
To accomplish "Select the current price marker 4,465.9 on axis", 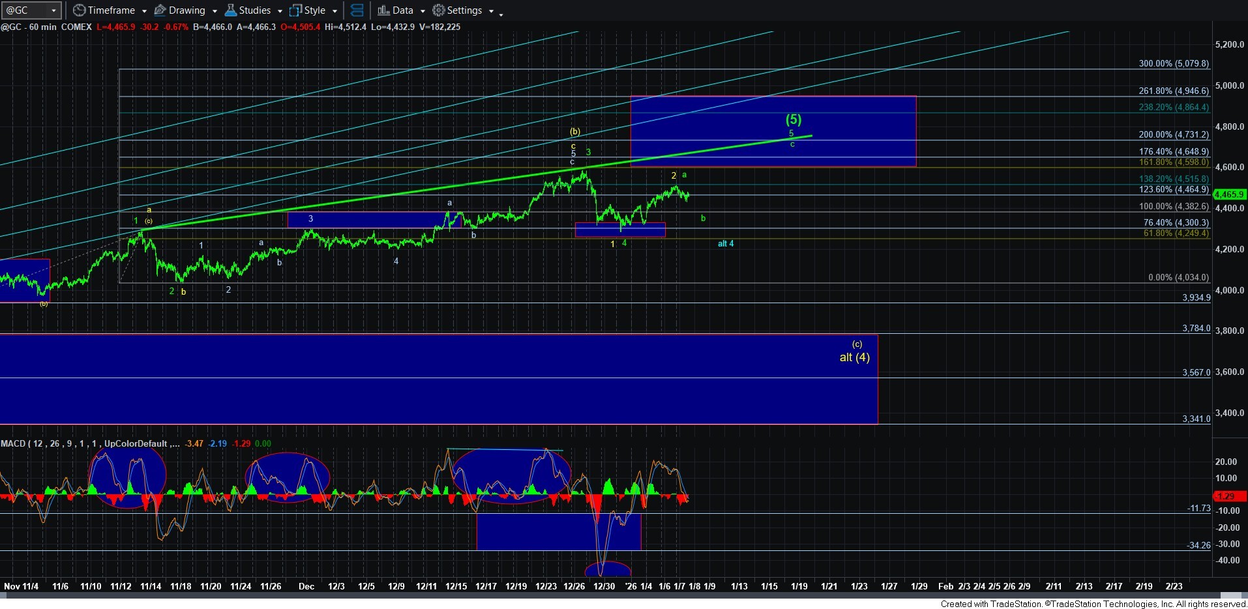I will pyautogui.click(x=1229, y=194).
